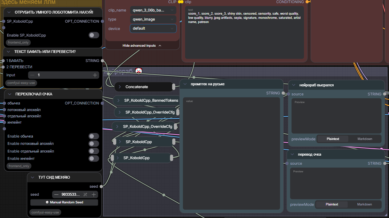Click Preview area in перевод очка node
389x218 pixels.
point(336,184)
